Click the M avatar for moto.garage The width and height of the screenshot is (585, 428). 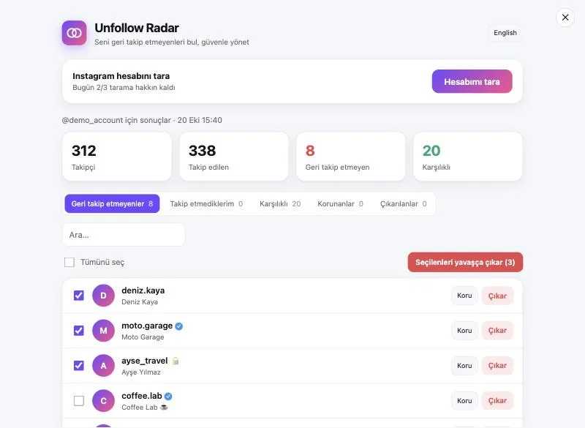click(103, 331)
